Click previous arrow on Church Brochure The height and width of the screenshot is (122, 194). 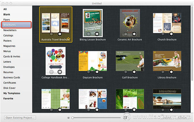coord(163,34)
